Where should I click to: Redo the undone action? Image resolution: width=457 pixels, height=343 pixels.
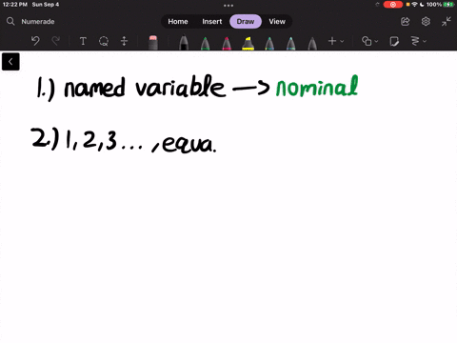(56, 41)
